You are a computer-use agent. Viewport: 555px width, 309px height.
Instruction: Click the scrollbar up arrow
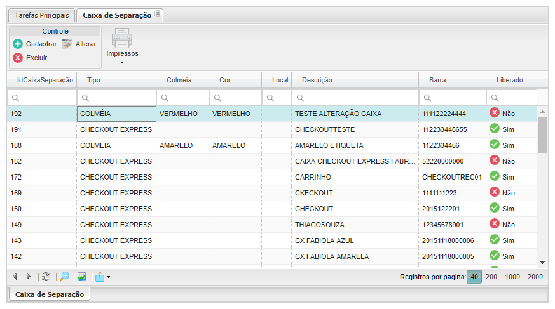coord(543,112)
